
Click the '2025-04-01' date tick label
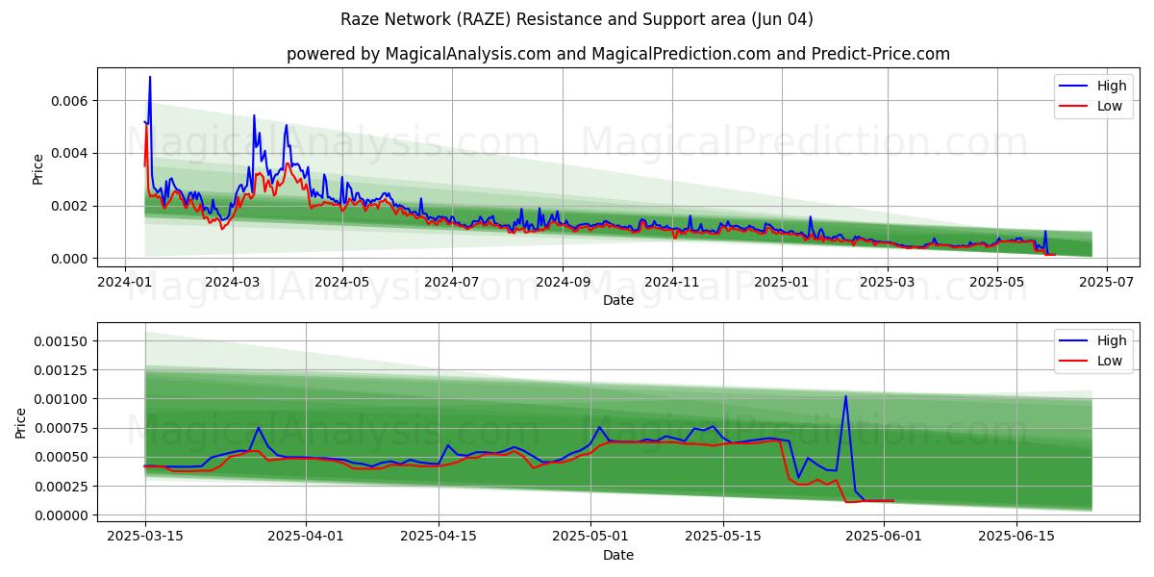click(x=307, y=538)
